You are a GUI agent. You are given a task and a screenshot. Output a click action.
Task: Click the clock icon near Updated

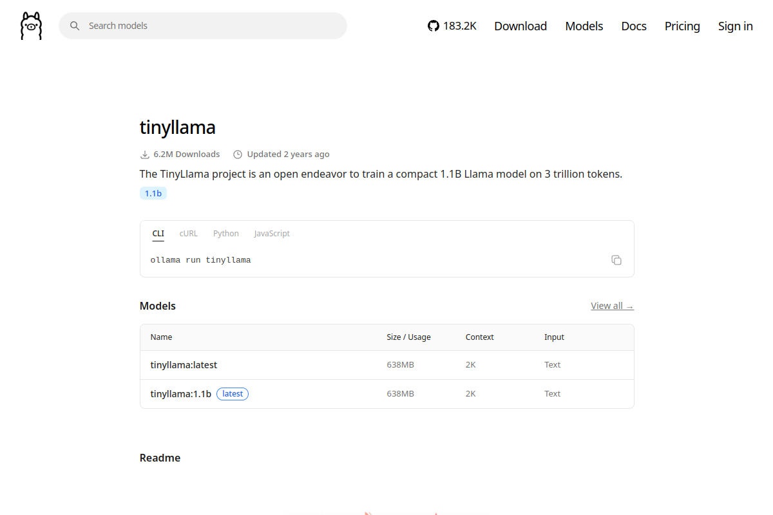[238, 154]
